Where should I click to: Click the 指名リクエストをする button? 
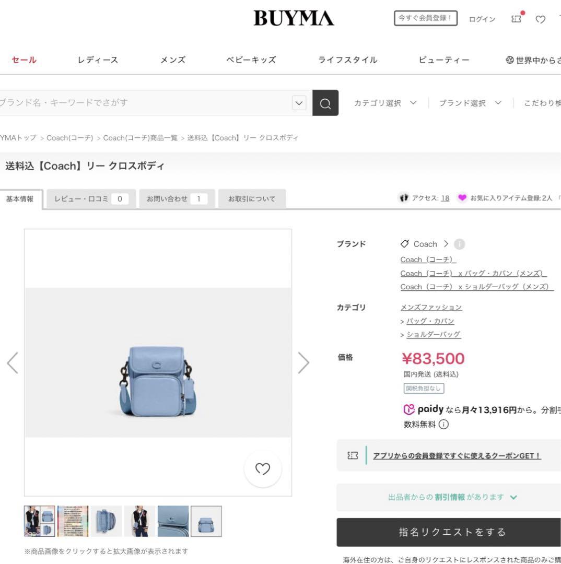(x=452, y=532)
